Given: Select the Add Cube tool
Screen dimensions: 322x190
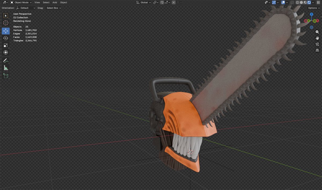Looking at the screenshot, I should 6,76.
